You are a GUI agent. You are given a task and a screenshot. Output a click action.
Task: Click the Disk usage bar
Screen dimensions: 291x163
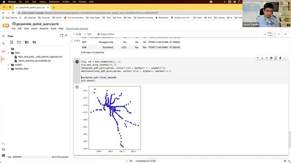[31, 157]
